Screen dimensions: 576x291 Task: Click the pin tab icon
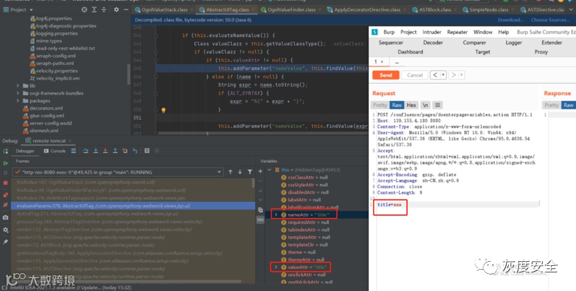(5, 242)
